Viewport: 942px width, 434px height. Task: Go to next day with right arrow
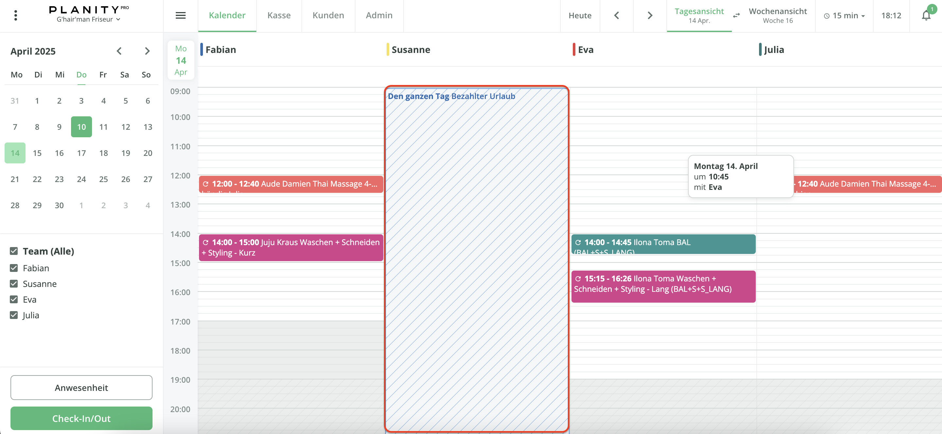[x=650, y=15]
